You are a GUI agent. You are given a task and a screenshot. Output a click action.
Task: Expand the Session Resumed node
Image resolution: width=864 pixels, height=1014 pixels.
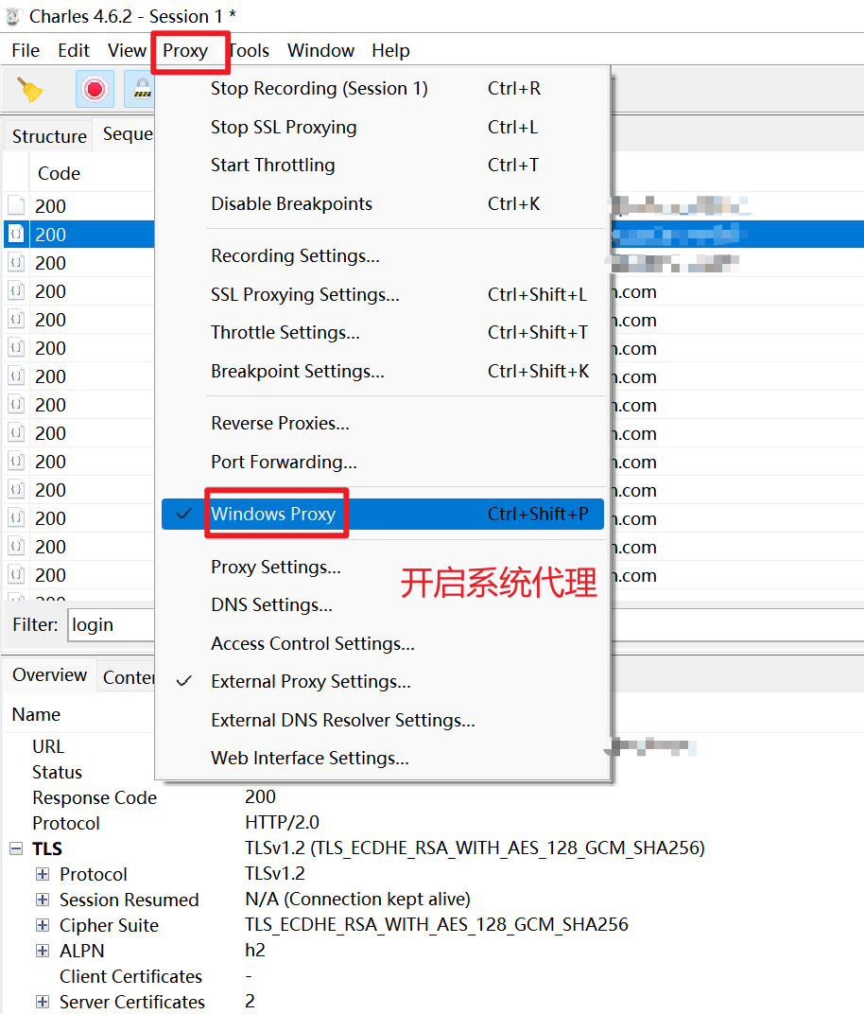42,900
